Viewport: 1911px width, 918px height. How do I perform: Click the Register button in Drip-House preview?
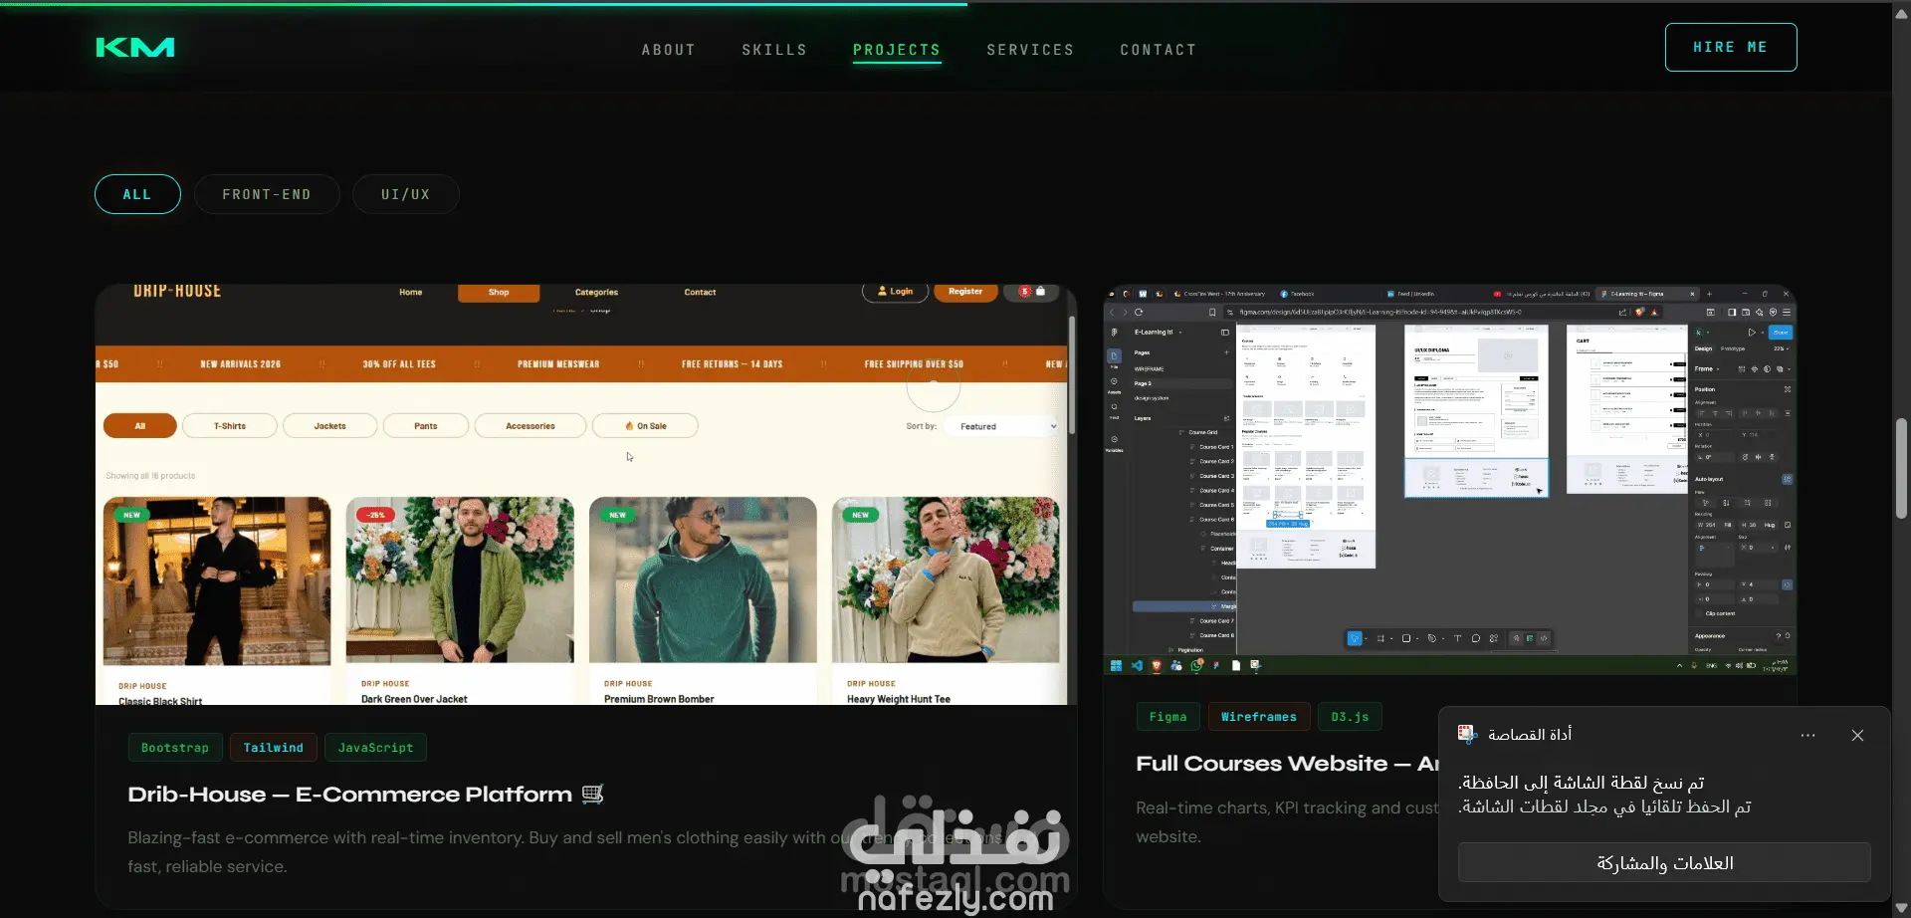point(965,292)
